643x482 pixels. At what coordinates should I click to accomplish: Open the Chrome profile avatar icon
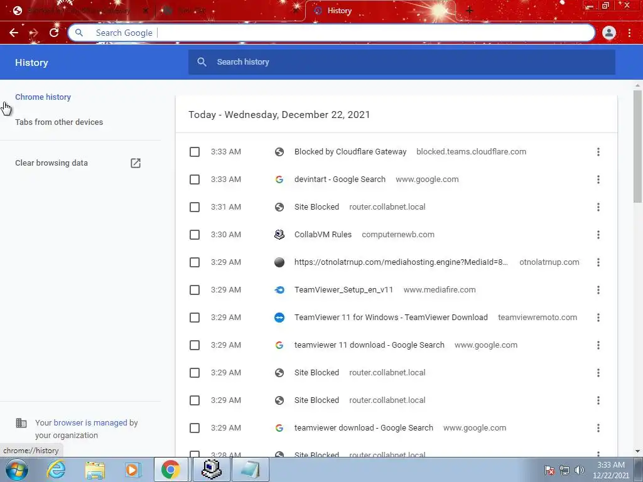point(609,33)
